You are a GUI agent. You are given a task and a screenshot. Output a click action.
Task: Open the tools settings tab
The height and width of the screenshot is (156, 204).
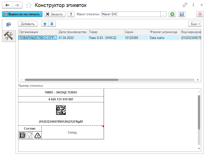coord(8,36)
